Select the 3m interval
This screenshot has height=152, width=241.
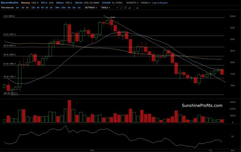(74, 8)
